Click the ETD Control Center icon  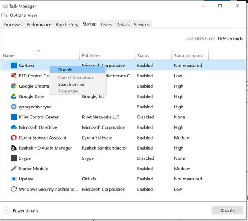14,76
